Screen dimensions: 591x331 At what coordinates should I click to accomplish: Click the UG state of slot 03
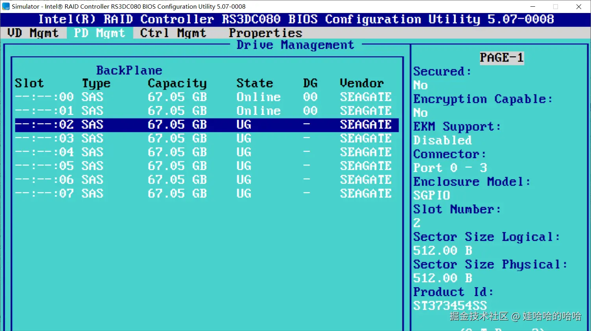(x=244, y=138)
